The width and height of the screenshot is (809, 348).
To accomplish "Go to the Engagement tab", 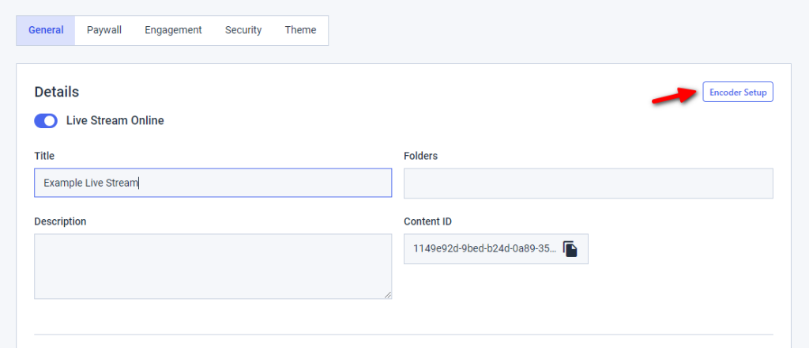I will pos(173,30).
